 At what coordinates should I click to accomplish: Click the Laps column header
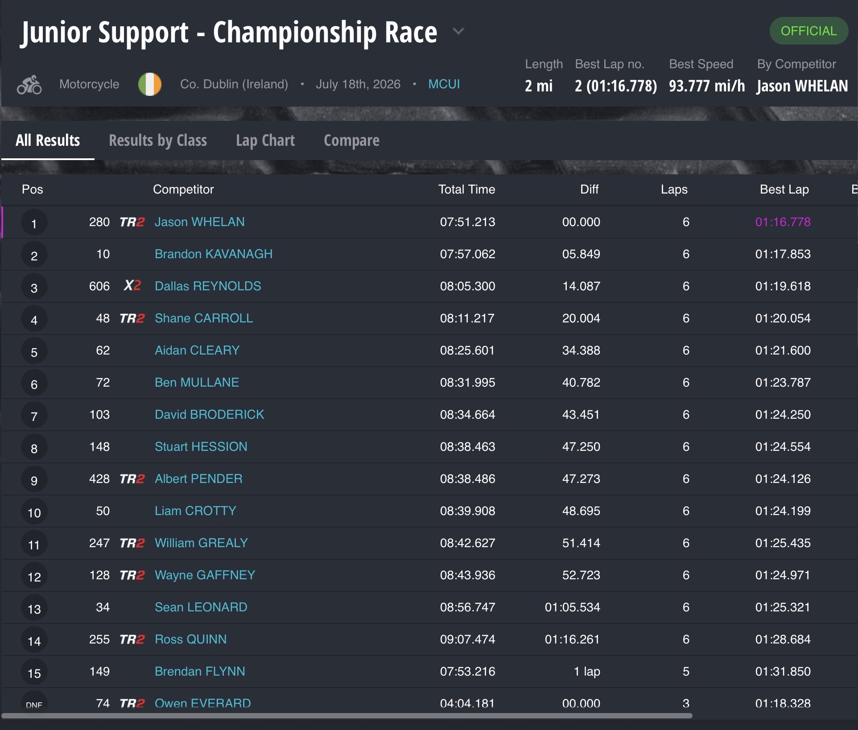coord(674,190)
